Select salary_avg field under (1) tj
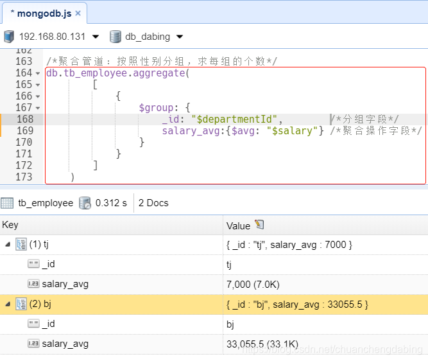The height and width of the screenshot is (361, 428). (x=65, y=284)
